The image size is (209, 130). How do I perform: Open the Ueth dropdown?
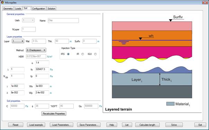[x=28, y=20]
